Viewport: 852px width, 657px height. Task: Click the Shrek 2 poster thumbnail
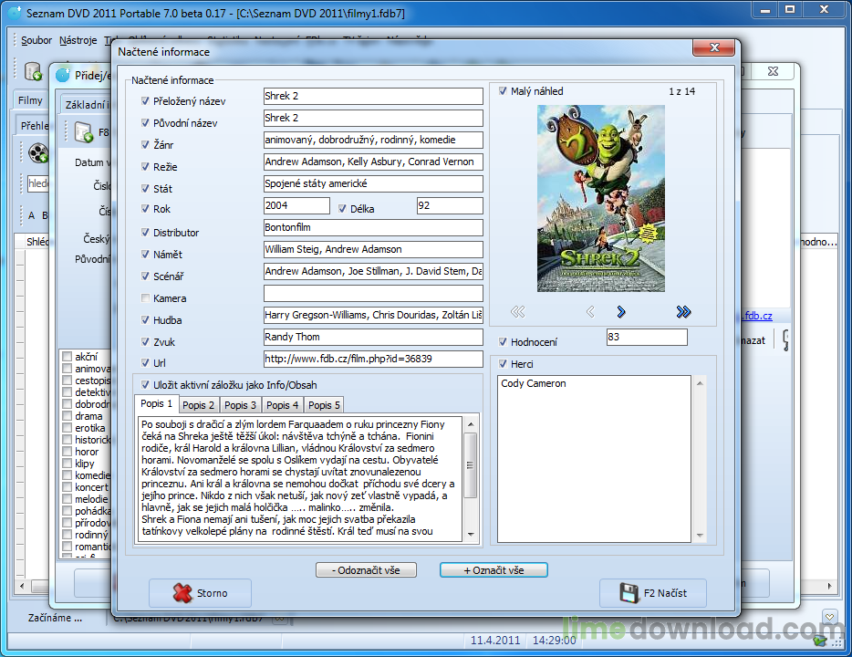coord(604,201)
